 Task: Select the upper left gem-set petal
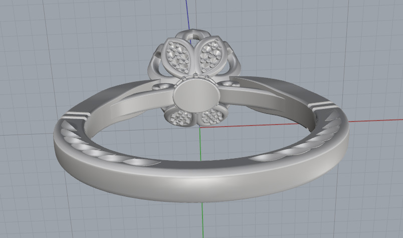coord(178,56)
